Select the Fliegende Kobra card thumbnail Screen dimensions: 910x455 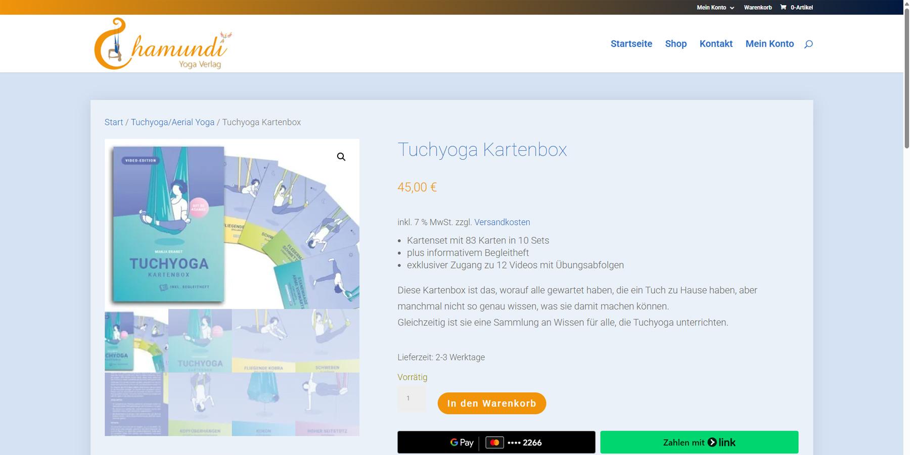[263, 341]
